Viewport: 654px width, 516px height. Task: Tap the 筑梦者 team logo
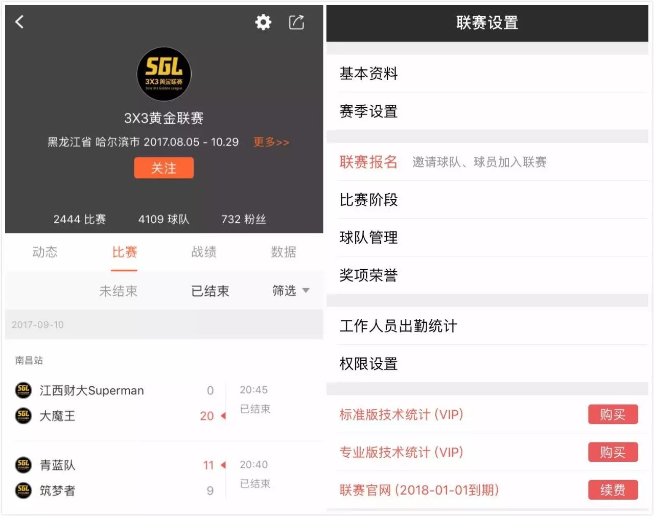(x=24, y=490)
